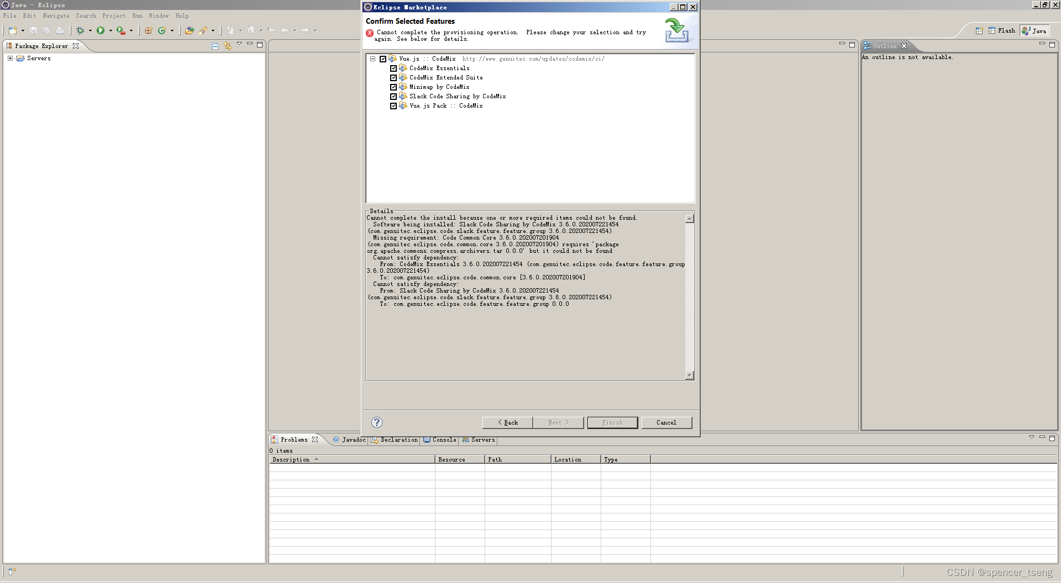1061x583 pixels.
Task: Click the Search flashlight icon
Action: pos(203,30)
